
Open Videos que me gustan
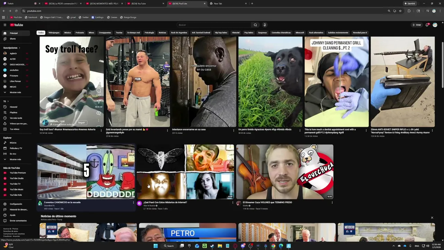coord(16,124)
